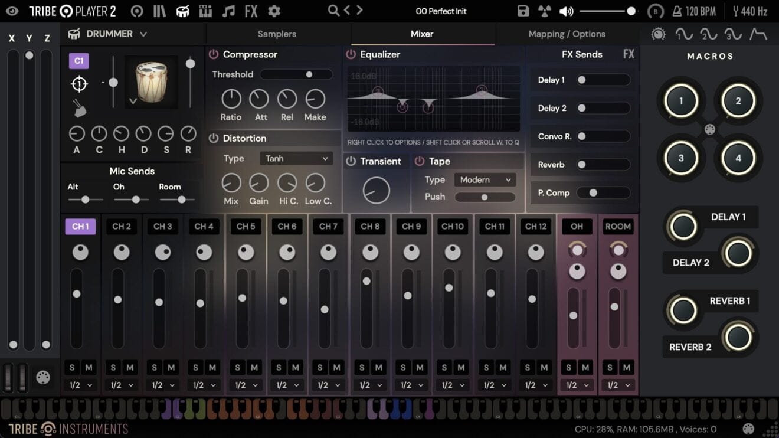Expand the Tape Type dropdown showing Modern
This screenshot has width=779, height=438.
coord(485,179)
